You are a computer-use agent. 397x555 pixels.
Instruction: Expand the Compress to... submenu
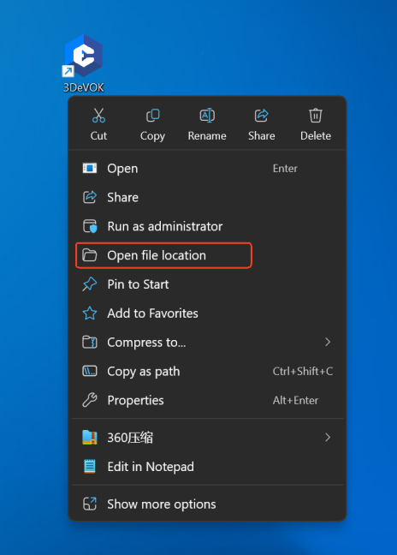(x=208, y=343)
